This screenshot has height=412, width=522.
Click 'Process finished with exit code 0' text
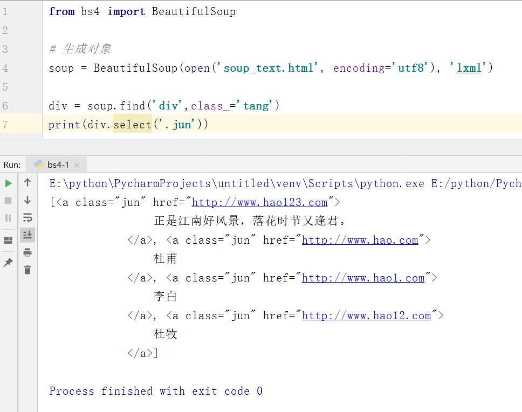point(156,391)
